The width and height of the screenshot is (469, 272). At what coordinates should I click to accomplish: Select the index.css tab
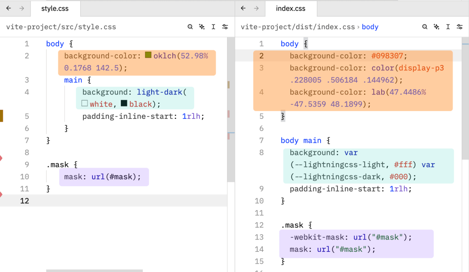coord(290,8)
